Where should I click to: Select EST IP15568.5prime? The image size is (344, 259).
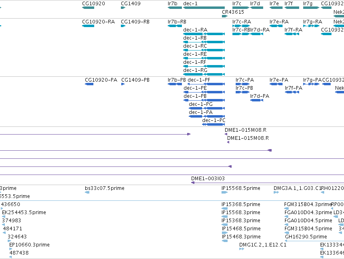(225, 192)
